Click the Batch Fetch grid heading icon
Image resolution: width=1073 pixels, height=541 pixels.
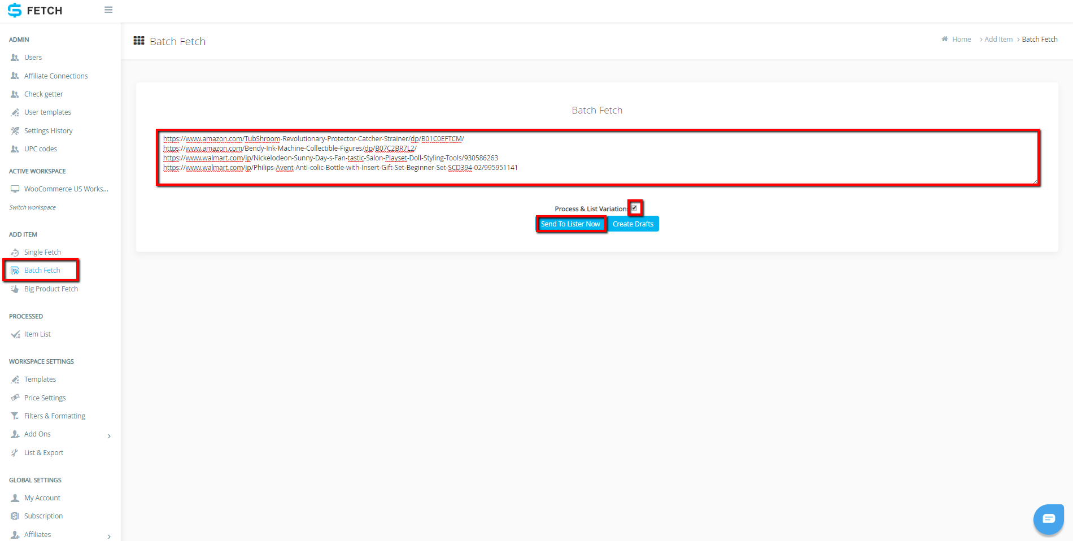139,41
